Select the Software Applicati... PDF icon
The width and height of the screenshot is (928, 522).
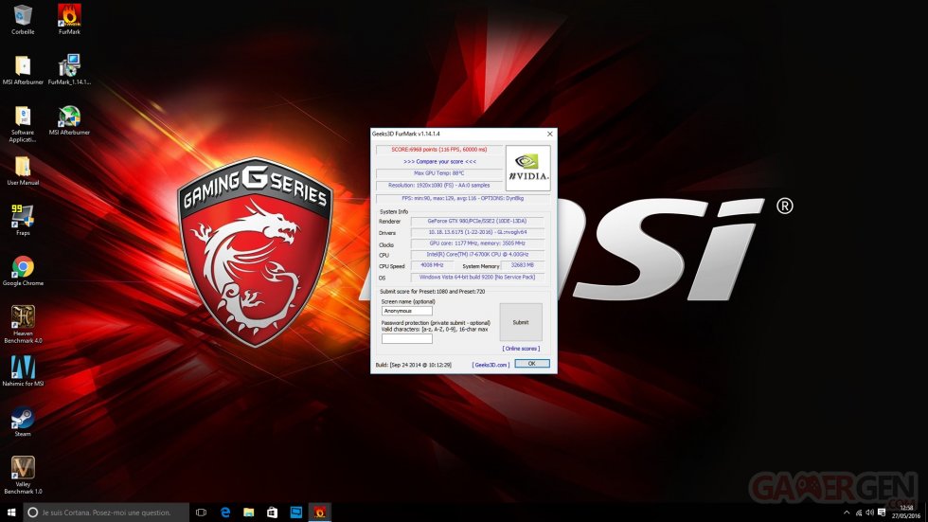pos(23,124)
